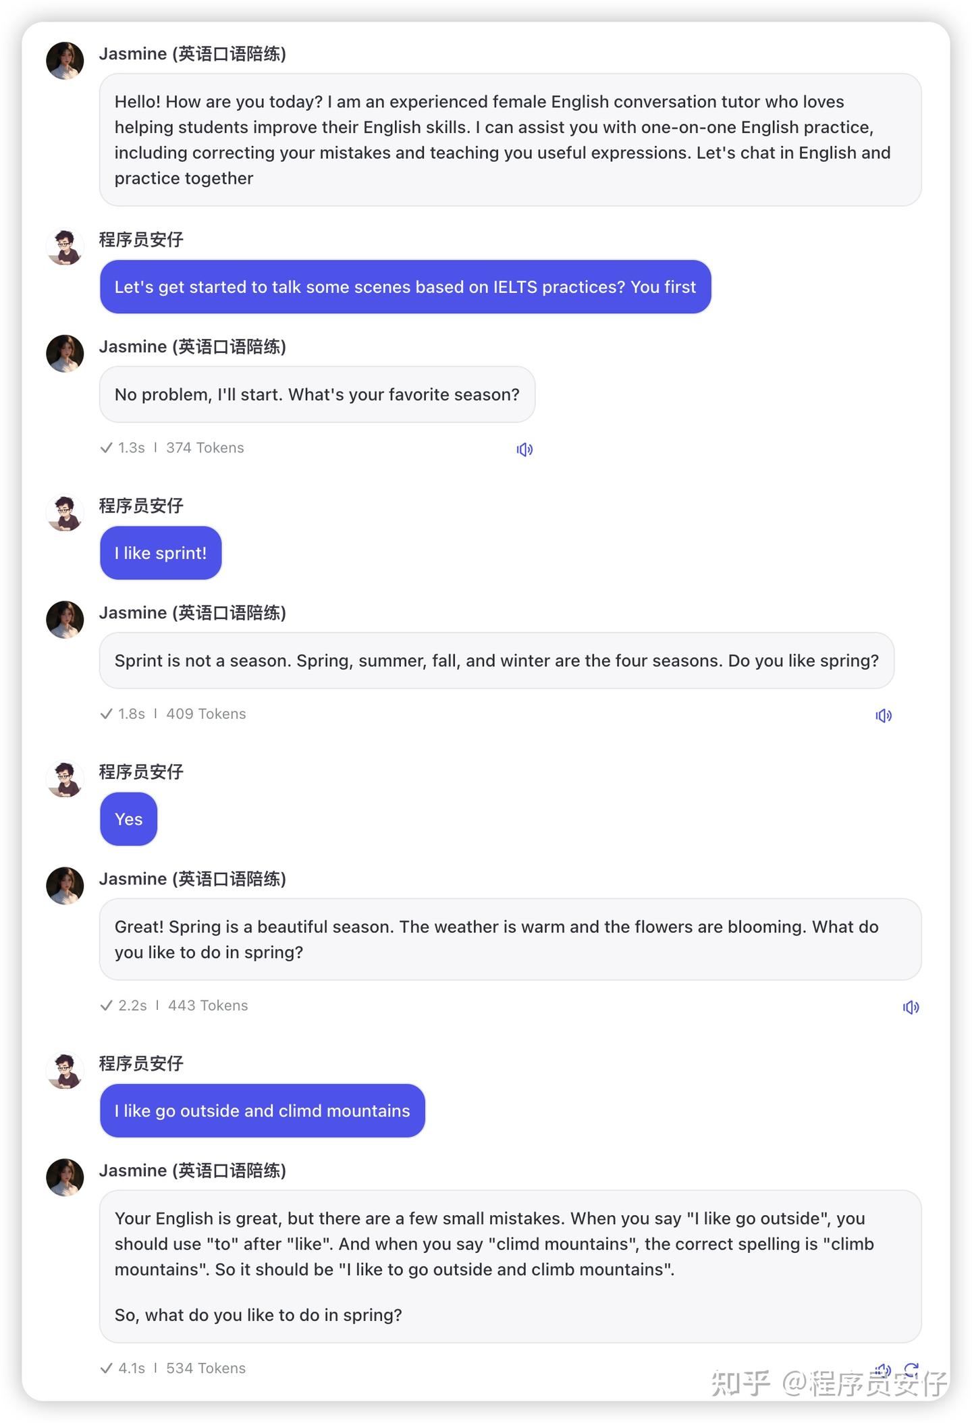This screenshot has width=972, height=1423.
Task: Select the "Yes" message bubble
Action: pos(128,819)
